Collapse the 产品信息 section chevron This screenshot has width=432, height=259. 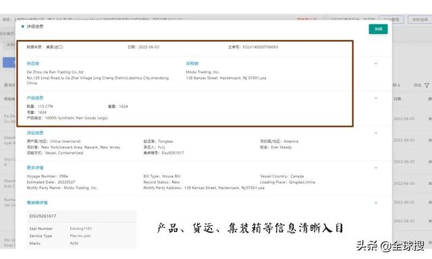[x=376, y=98]
